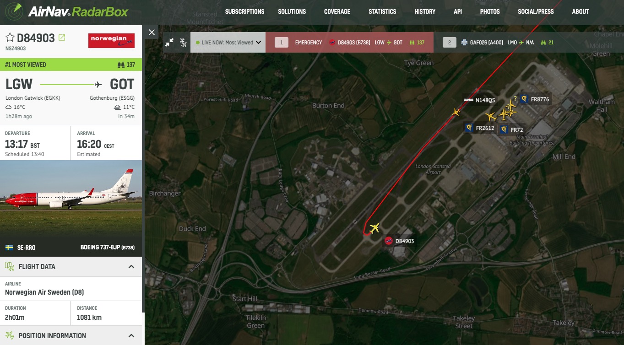Click the D84903 aircraft icon on the runway
Image resolution: width=624 pixels, height=345 pixels.
click(374, 228)
